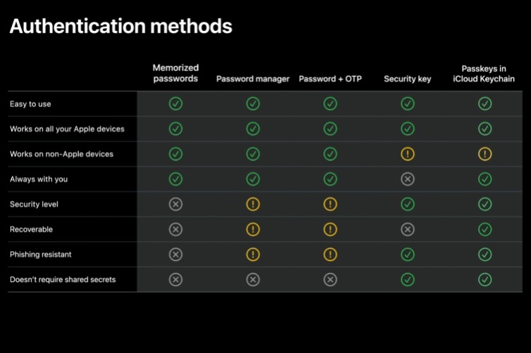Viewport: 531px width, 353px height.
Task: Click yellow warning for Password + OTP Security level
Action: click(x=330, y=204)
